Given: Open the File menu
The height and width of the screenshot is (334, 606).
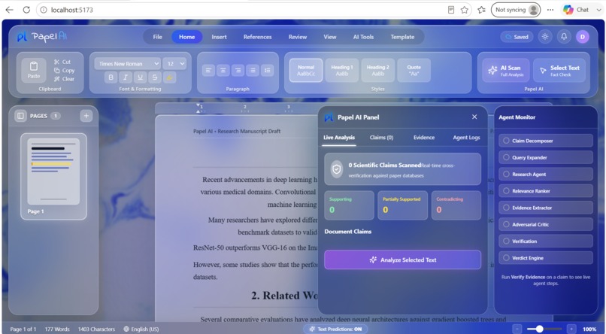Looking at the screenshot, I should click(157, 37).
